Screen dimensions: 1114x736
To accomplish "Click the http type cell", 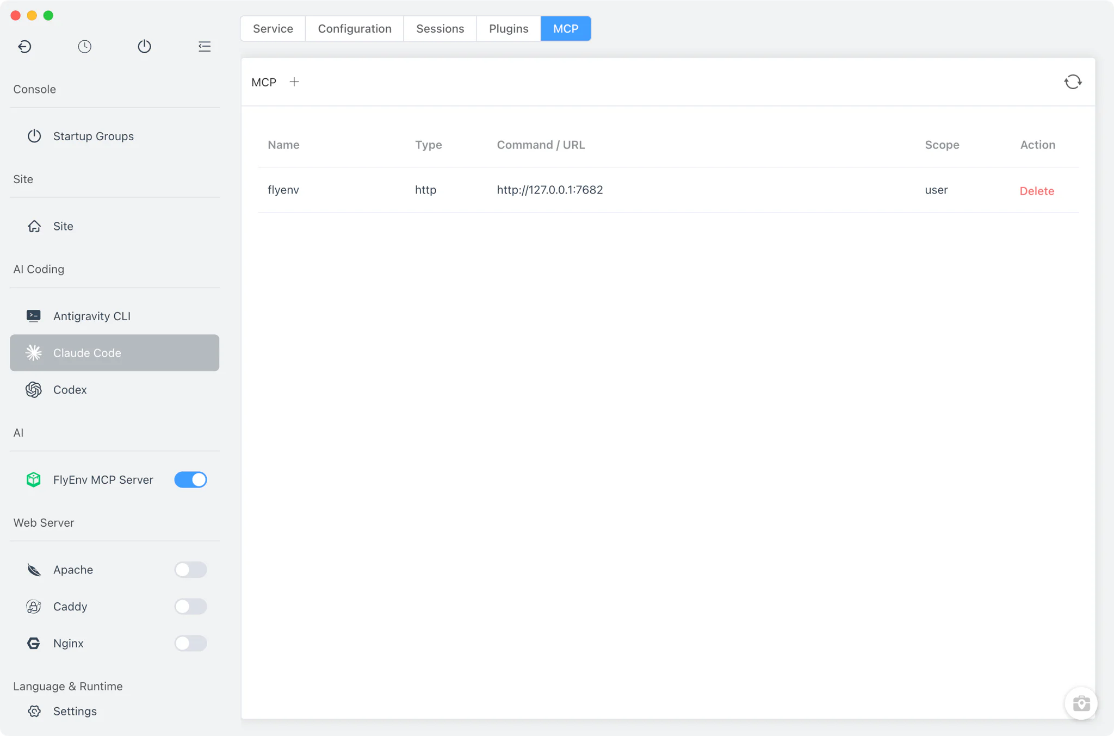I will [425, 190].
